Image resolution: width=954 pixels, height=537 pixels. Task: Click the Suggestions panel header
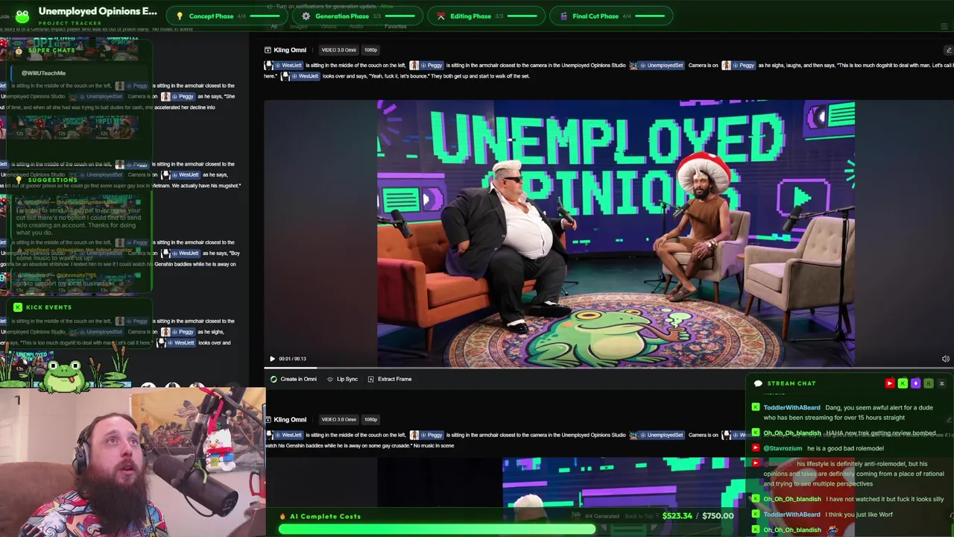click(52, 180)
